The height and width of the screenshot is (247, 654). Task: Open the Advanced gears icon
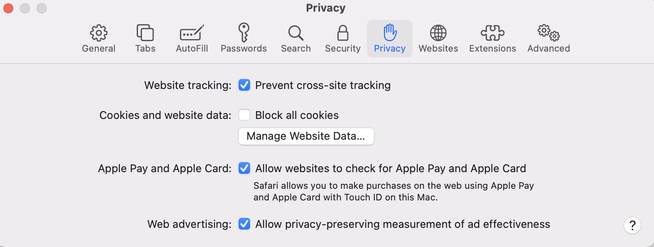548,33
